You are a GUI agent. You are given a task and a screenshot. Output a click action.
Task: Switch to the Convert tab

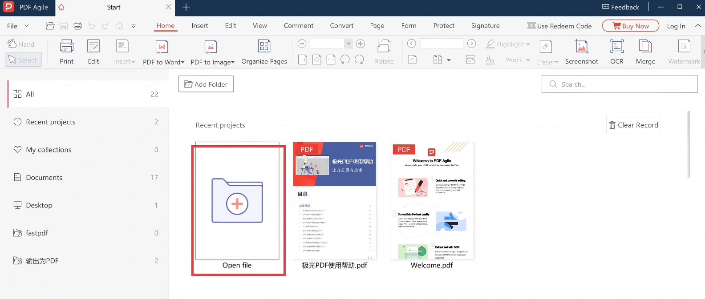(342, 26)
